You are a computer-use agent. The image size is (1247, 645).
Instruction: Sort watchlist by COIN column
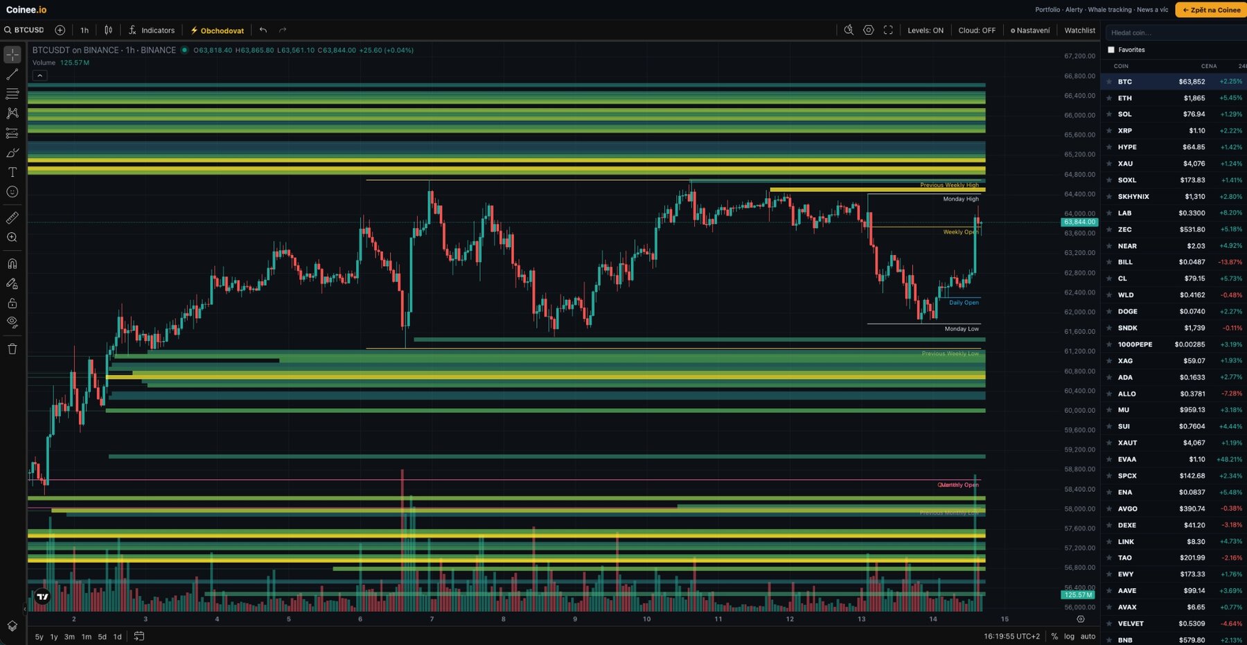click(1121, 67)
